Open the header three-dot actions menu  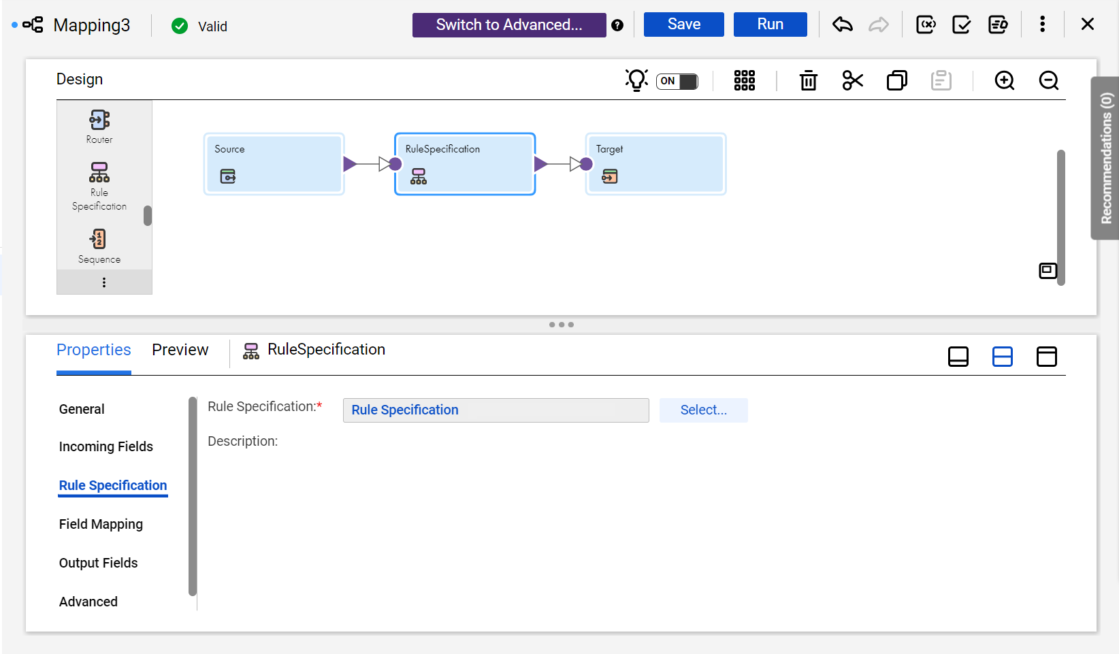1042,24
